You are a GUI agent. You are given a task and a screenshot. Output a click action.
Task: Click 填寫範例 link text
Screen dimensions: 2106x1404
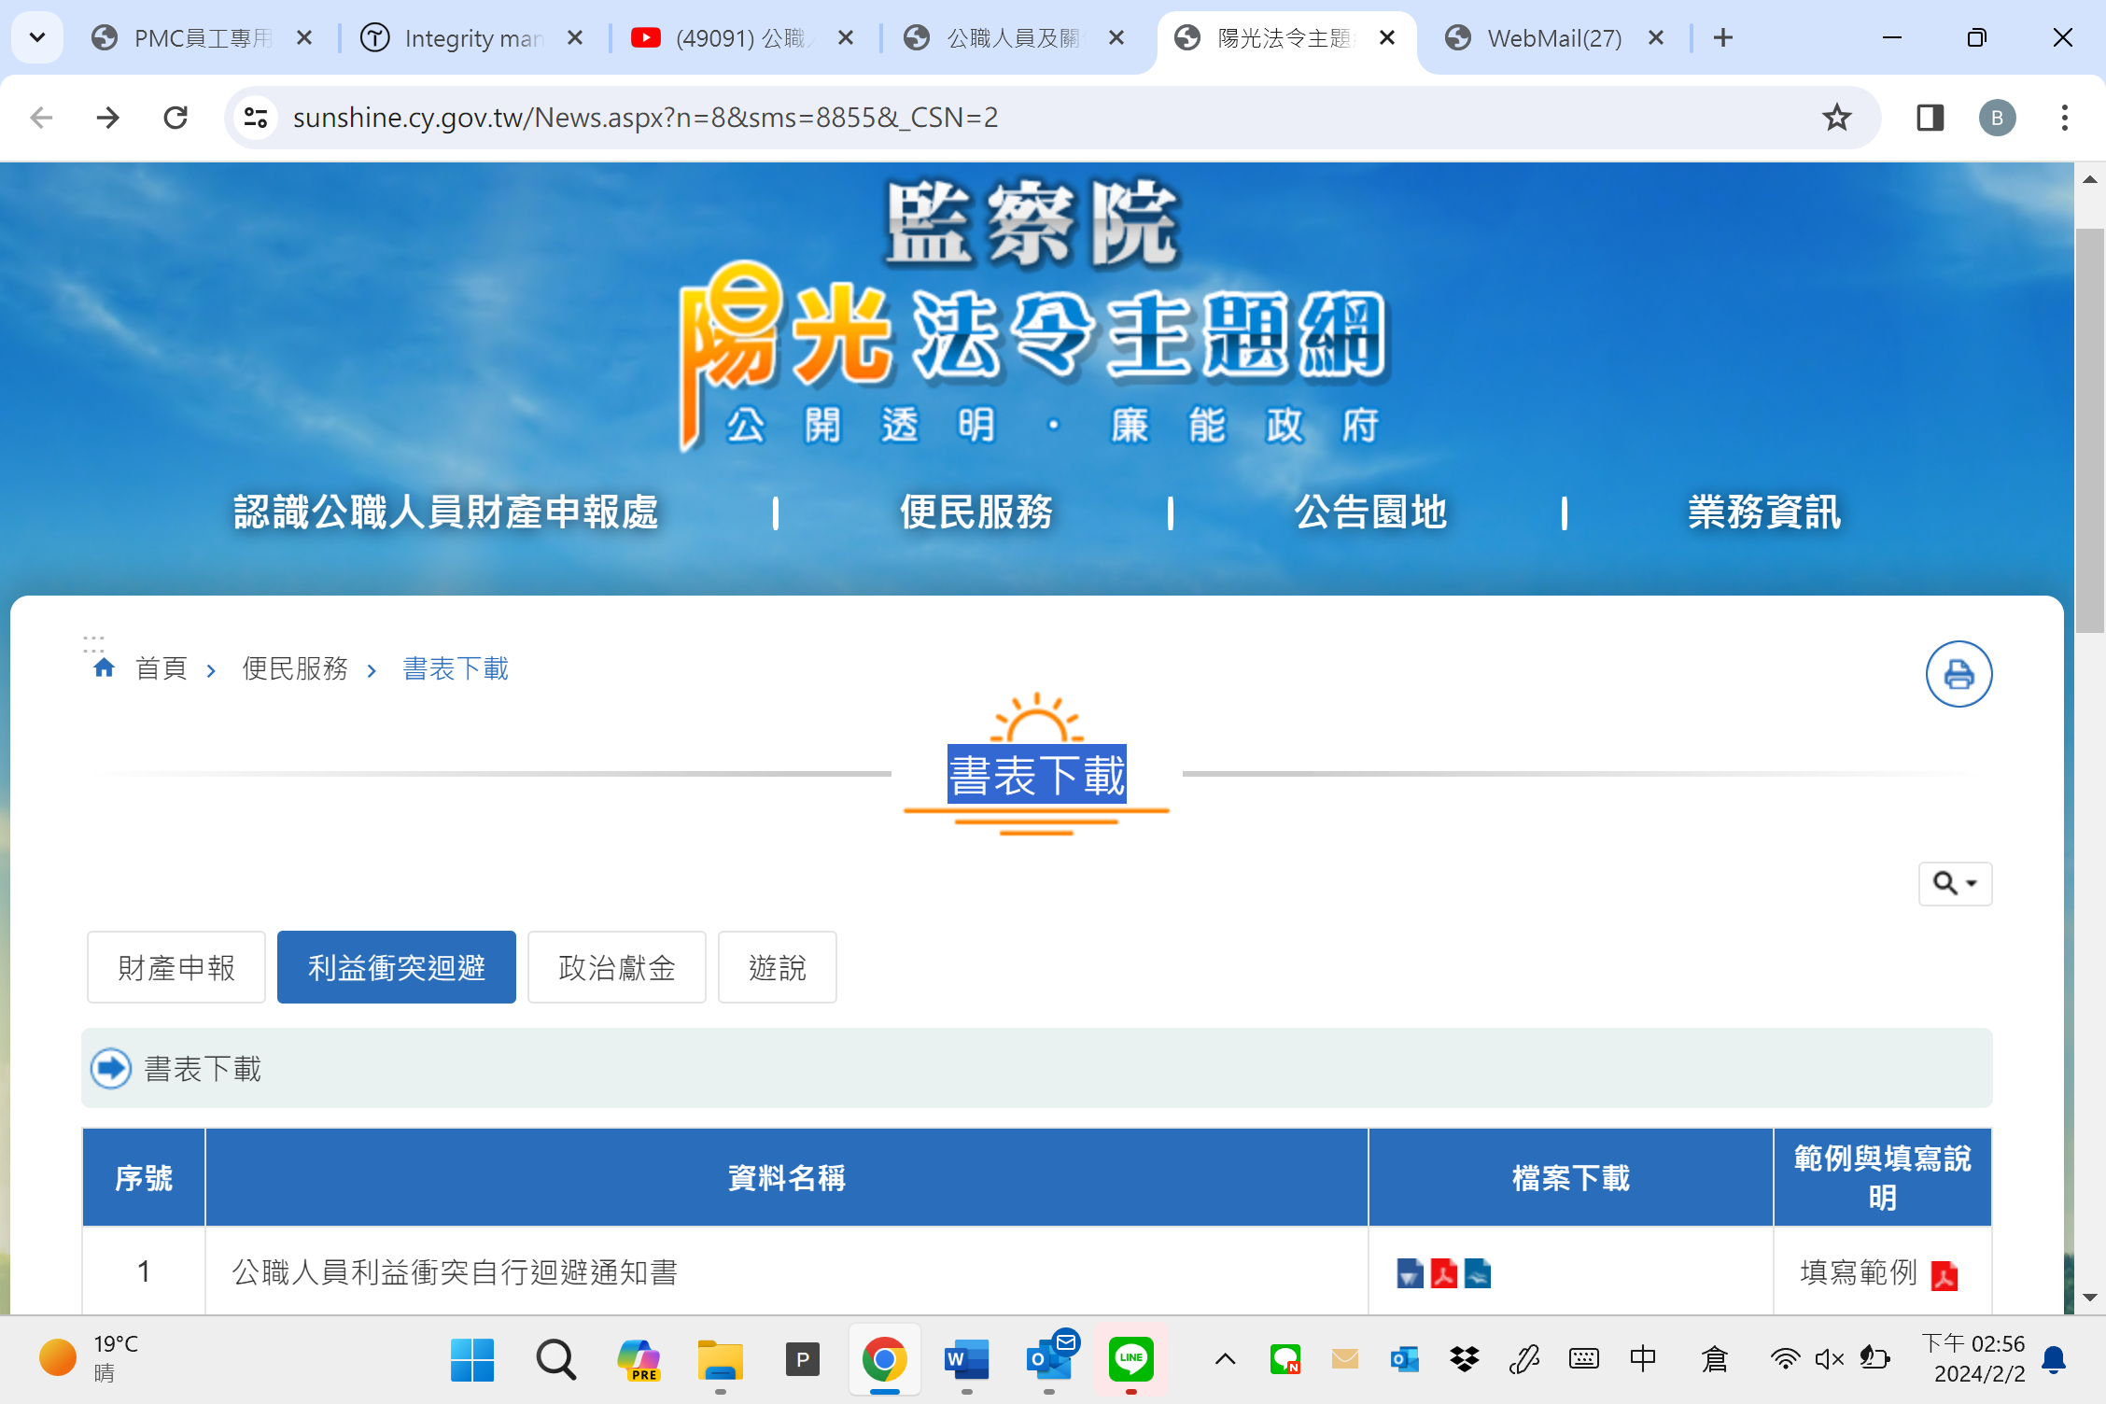coord(1859,1272)
